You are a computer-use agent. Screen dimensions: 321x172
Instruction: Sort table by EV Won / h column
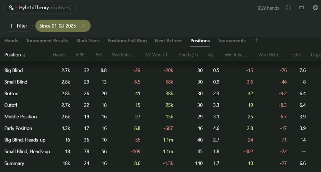point(157,55)
